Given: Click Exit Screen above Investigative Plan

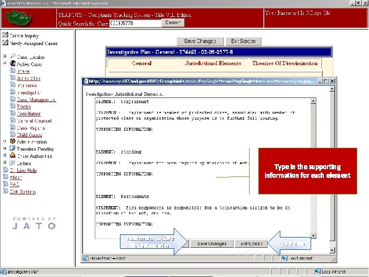Looking at the screenshot, I should click(243, 41).
